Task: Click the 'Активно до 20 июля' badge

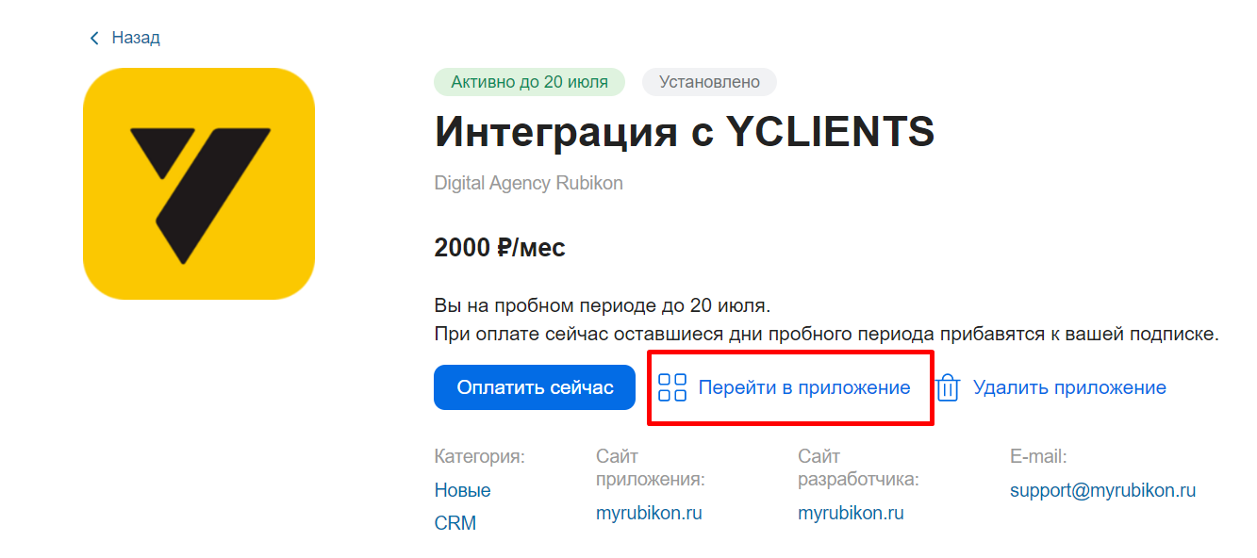Action: pyautogui.click(x=529, y=82)
